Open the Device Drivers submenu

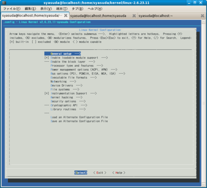click(x=67, y=85)
